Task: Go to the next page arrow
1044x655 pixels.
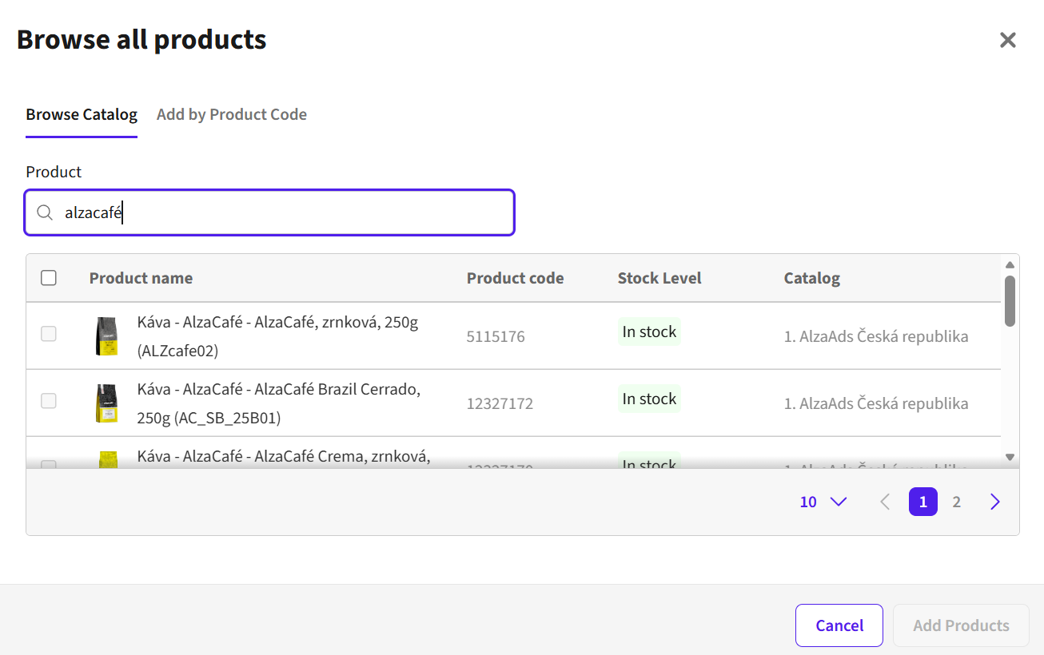Action: click(995, 502)
